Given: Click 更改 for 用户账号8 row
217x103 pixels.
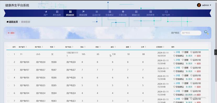Looking at the screenshot, I should 189,64.
